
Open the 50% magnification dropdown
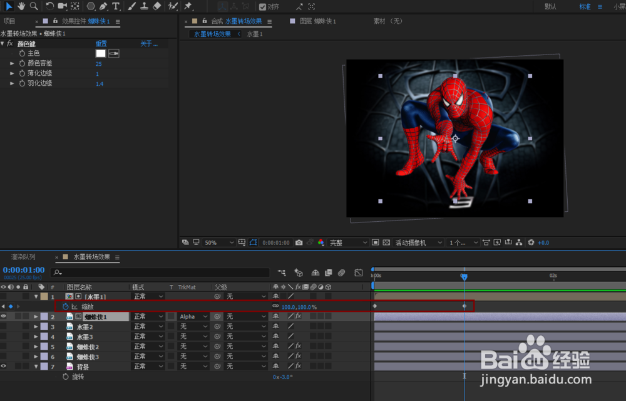pyautogui.click(x=218, y=242)
